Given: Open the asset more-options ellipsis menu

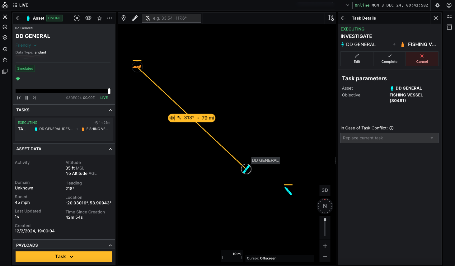Looking at the screenshot, I should point(110,18).
